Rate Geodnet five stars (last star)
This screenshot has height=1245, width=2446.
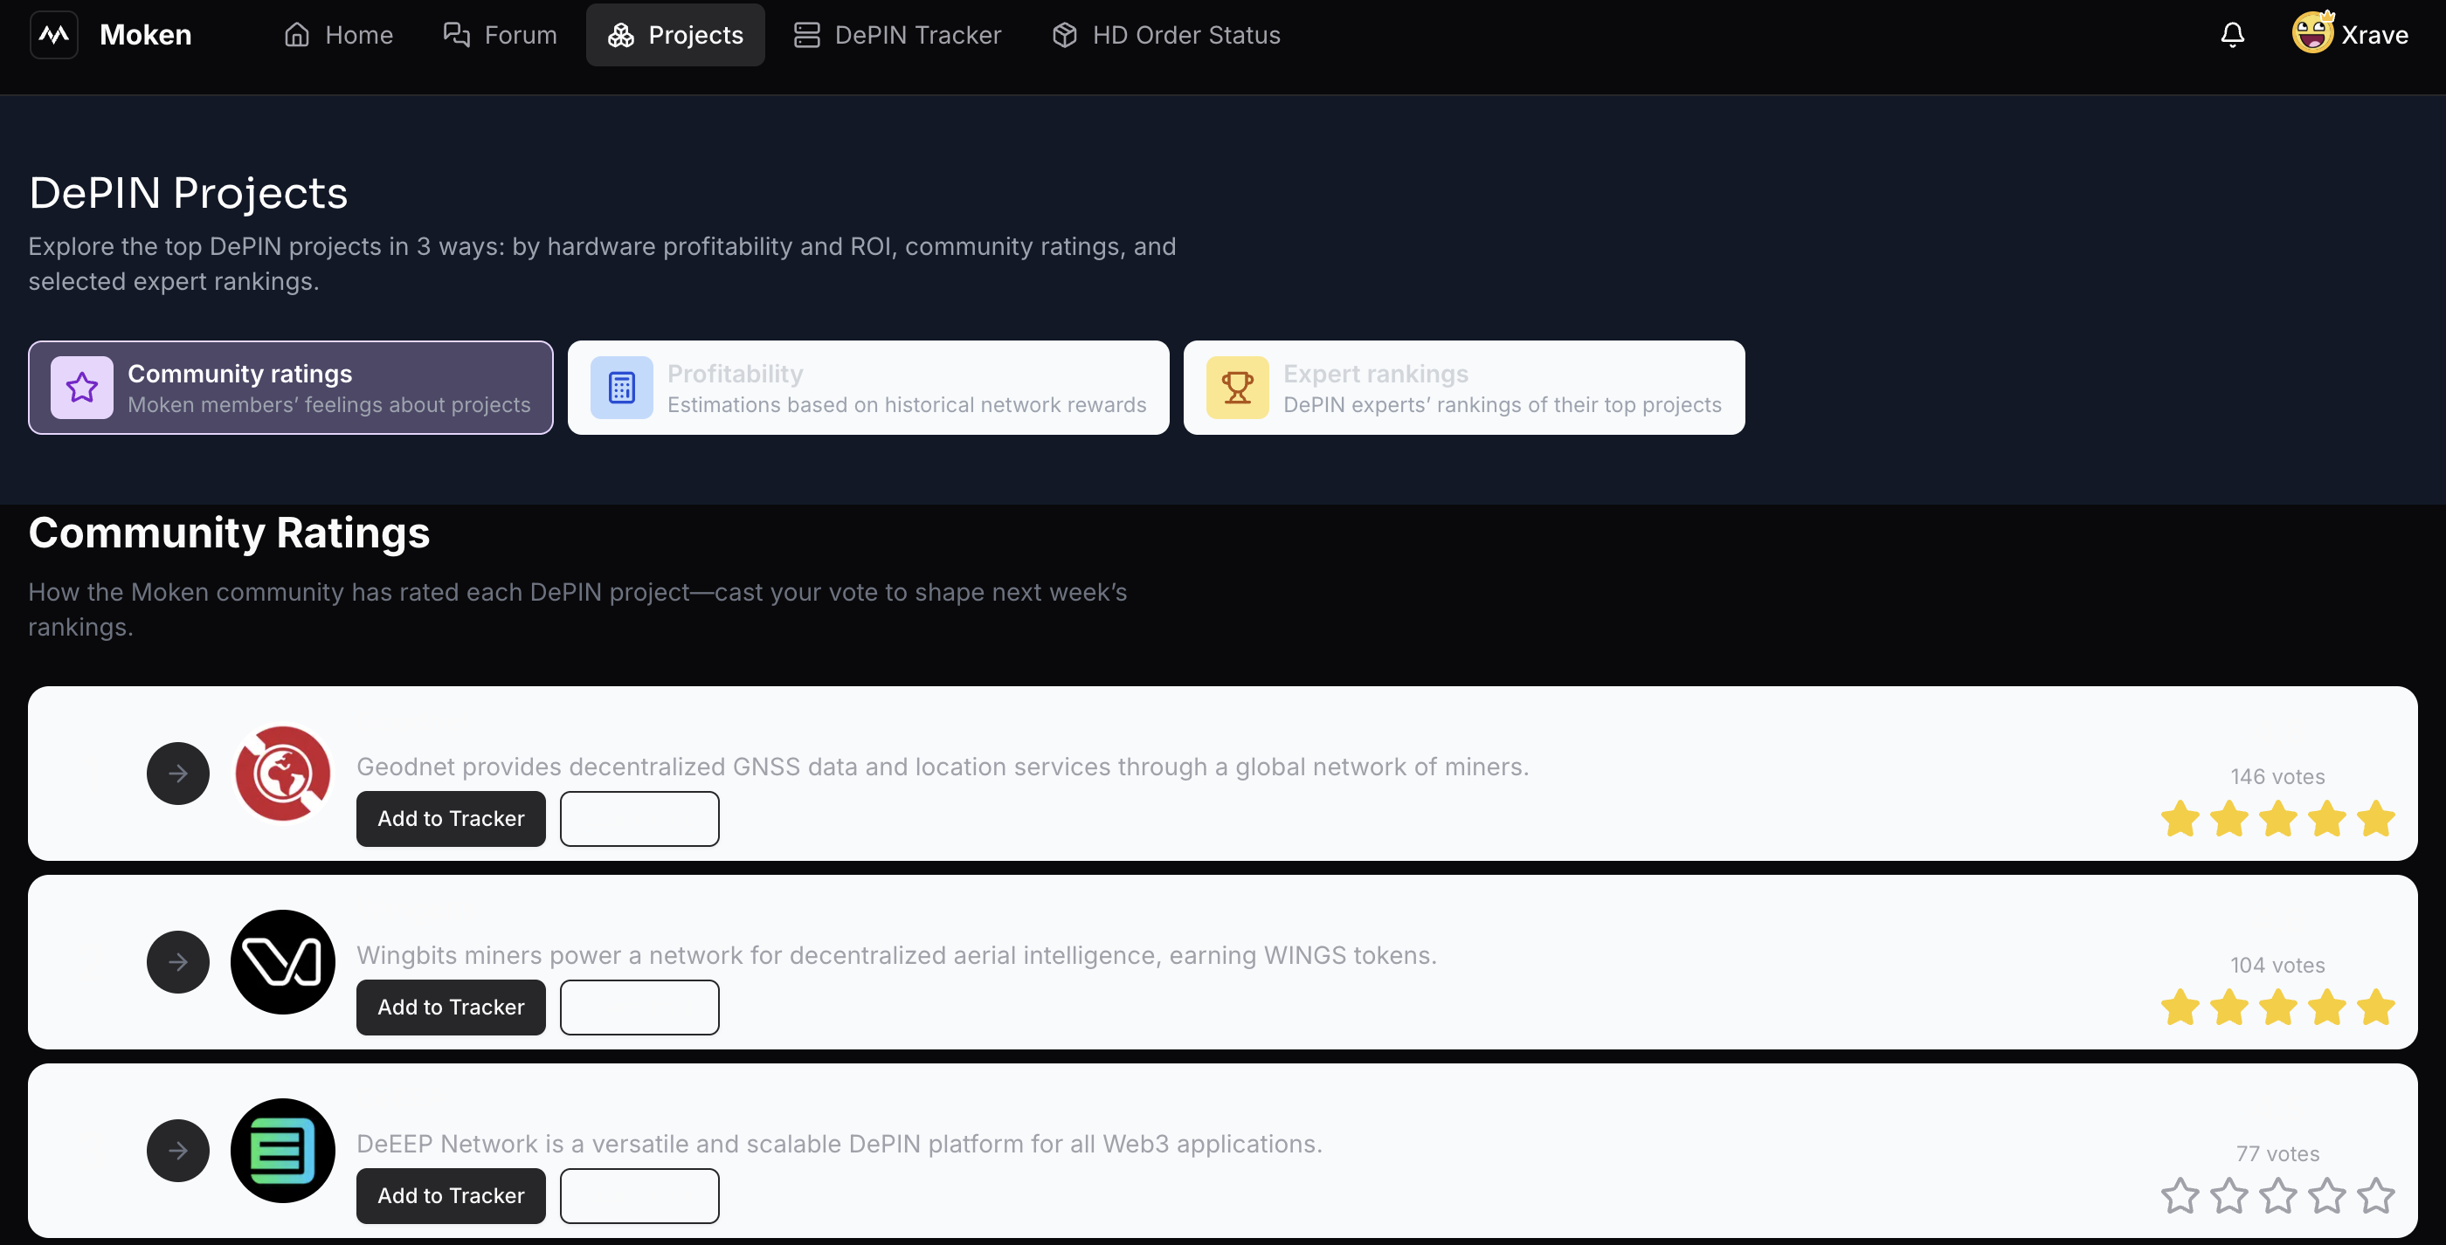2376,818
